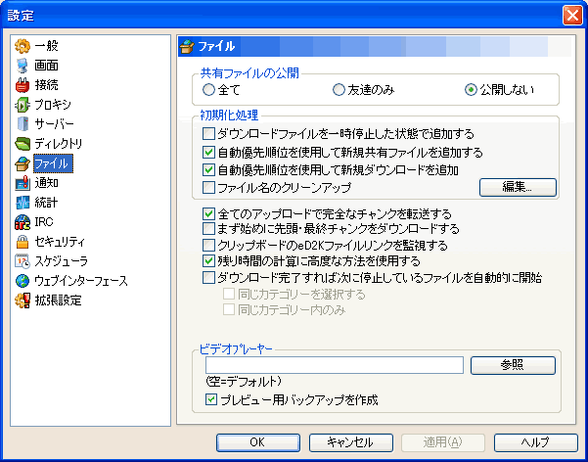Open the IRC settings page
This screenshot has height=462, width=588.
point(44,222)
